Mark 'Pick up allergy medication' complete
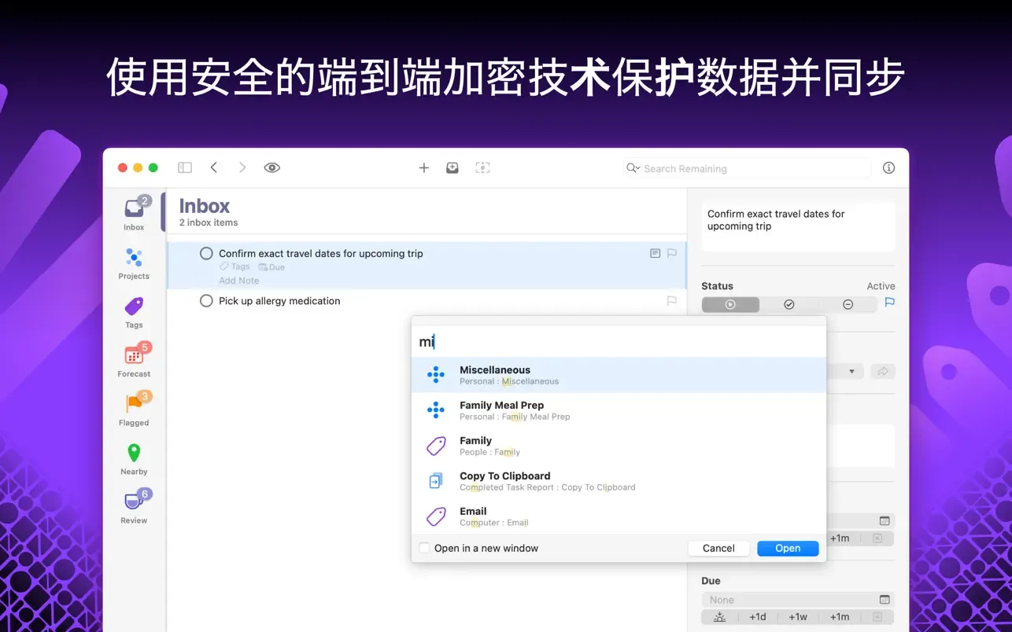1012x632 pixels. (206, 301)
